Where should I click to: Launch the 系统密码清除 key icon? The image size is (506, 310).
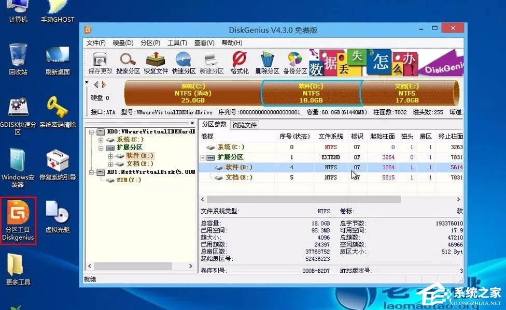click(58, 112)
